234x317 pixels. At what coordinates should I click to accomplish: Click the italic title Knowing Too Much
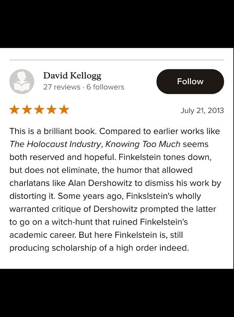143,144
